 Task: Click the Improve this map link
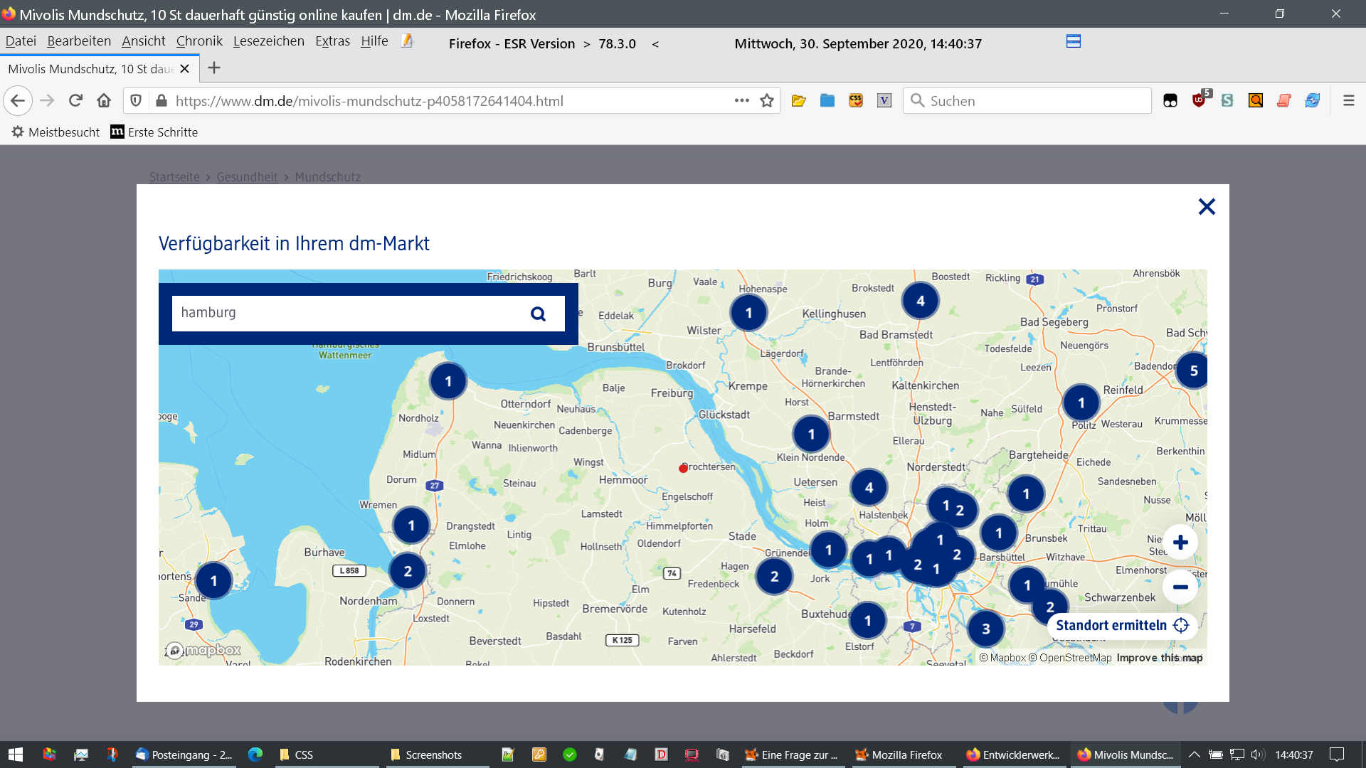(1159, 658)
